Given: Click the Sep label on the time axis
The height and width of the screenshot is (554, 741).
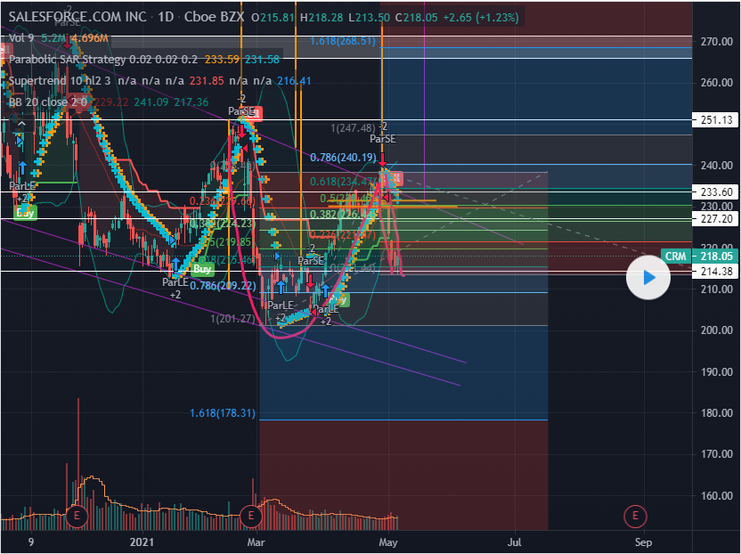Looking at the screenshot, I should [x=643, y=542].
